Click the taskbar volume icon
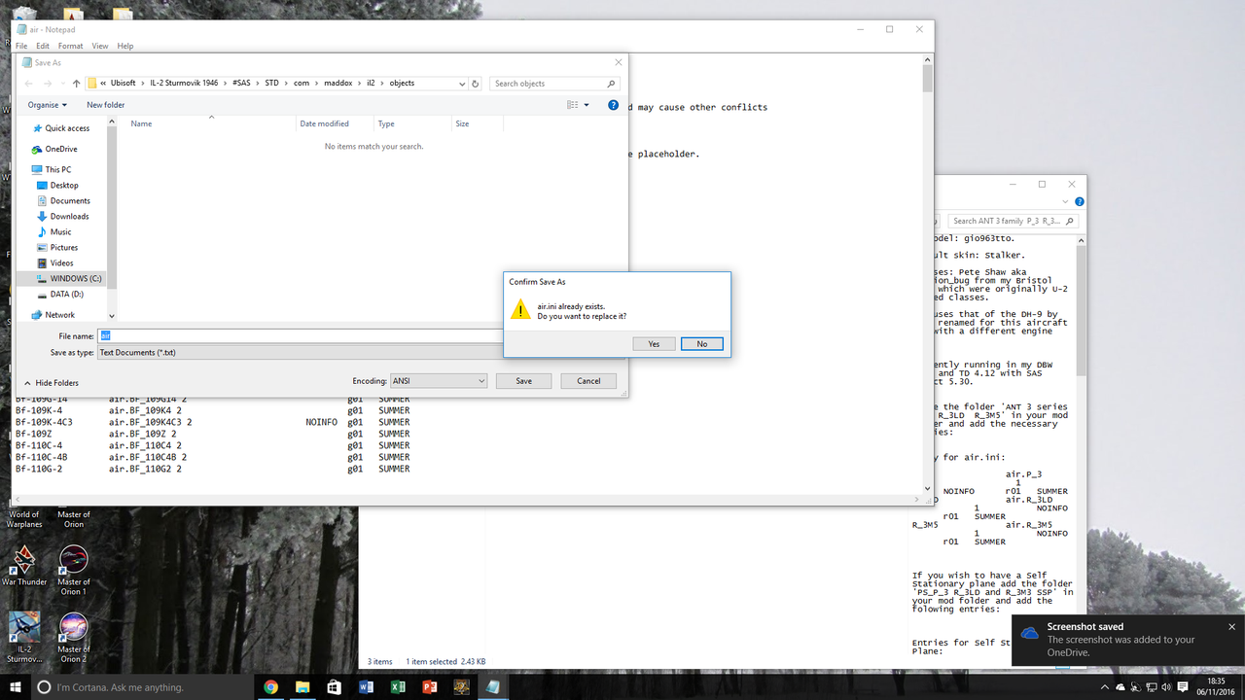The width and height of the screenshot is (1245, 700). [x=1166, y=686]
